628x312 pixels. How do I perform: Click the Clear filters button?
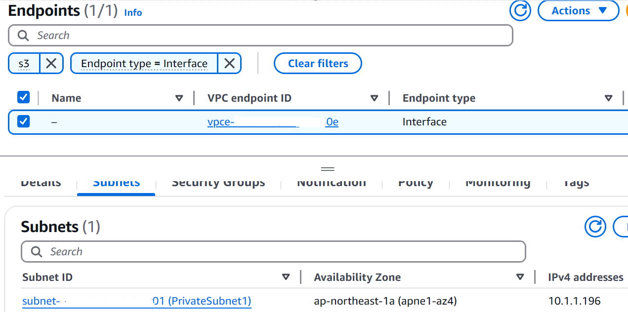(x=318, y=63)
